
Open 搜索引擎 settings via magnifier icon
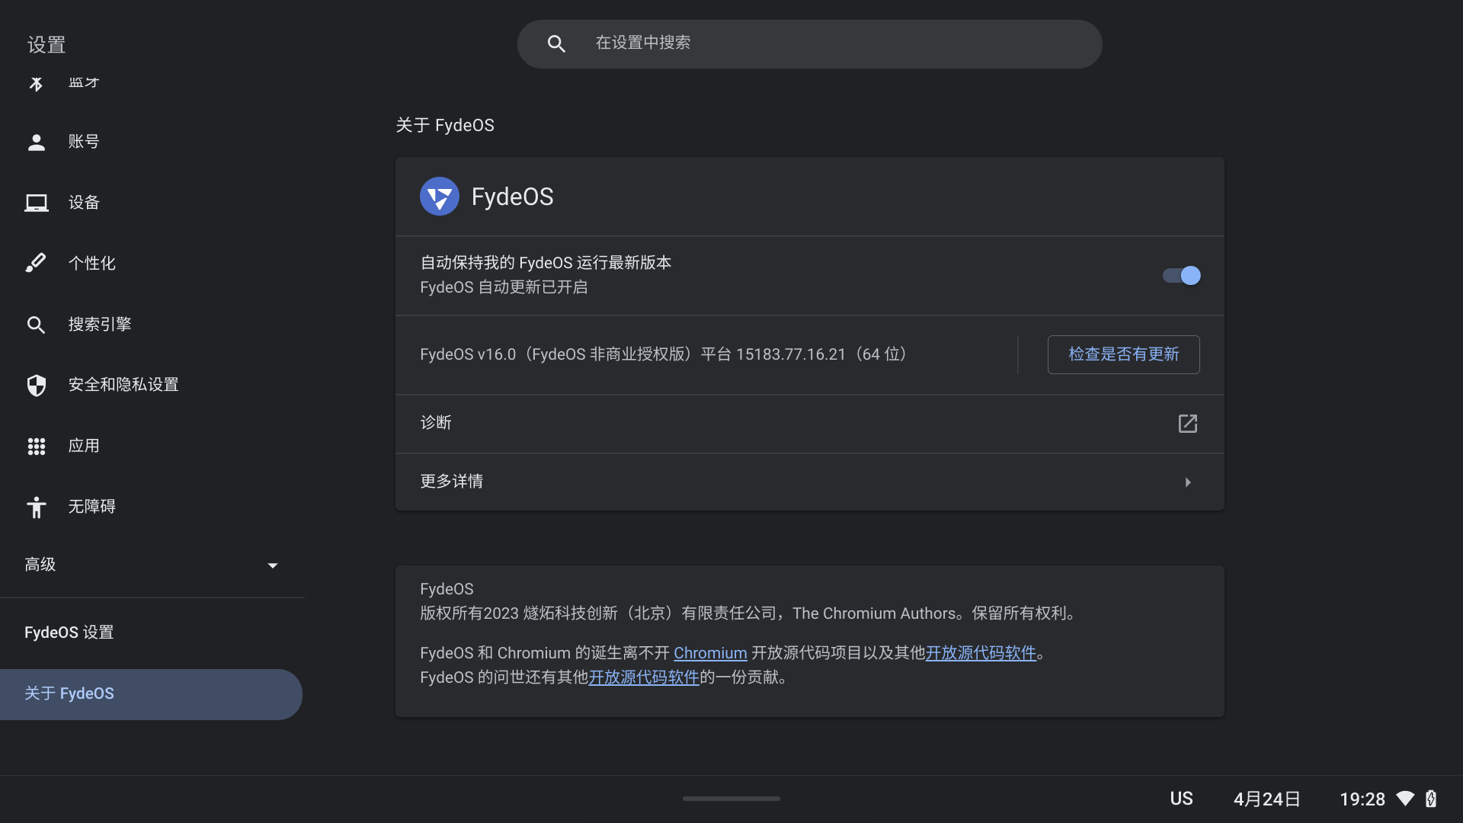coord(36,324)
